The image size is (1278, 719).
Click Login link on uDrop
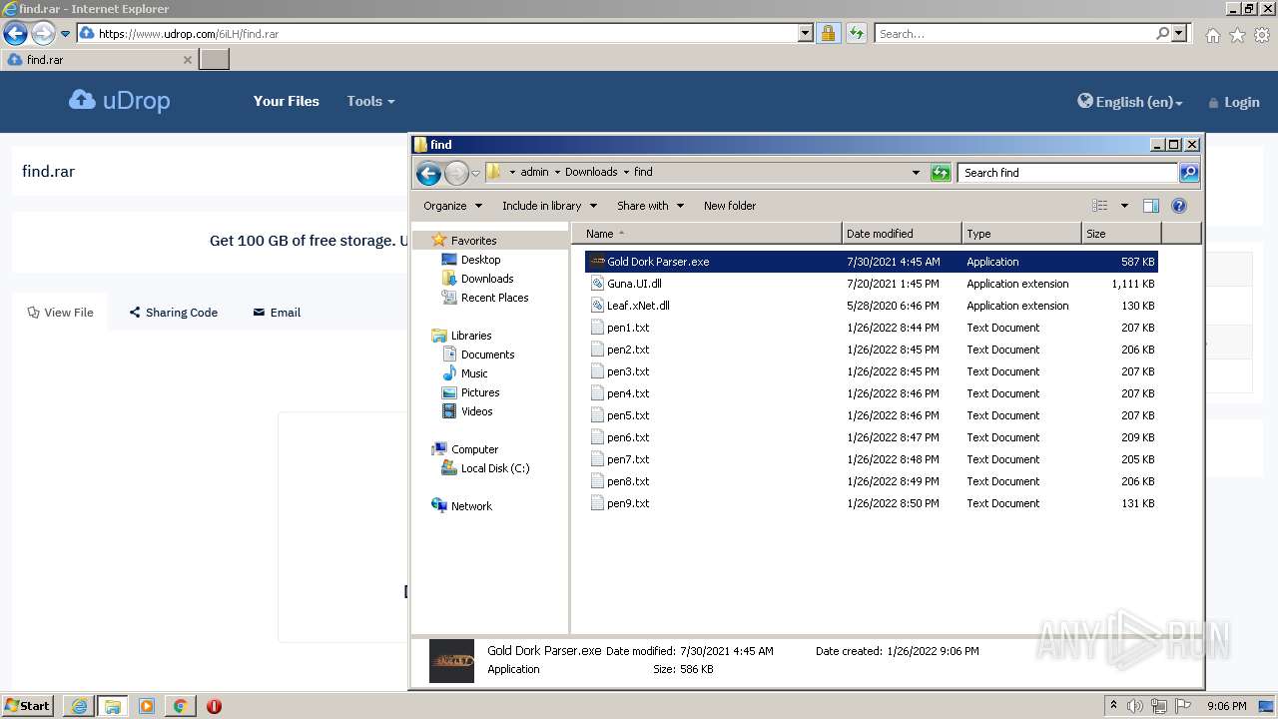[1234, 102]
